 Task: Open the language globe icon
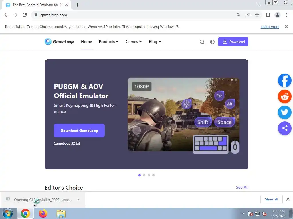coord(212,42)
